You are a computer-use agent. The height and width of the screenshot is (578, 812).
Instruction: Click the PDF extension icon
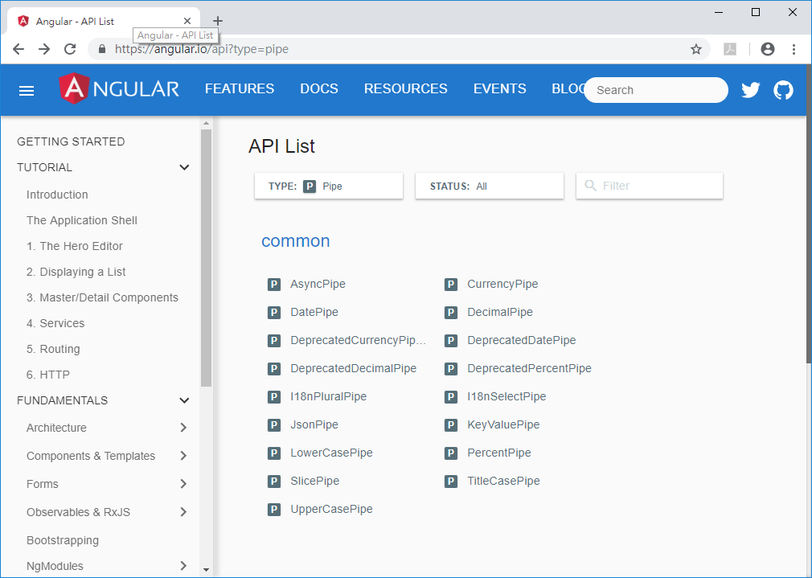(730, 49)
